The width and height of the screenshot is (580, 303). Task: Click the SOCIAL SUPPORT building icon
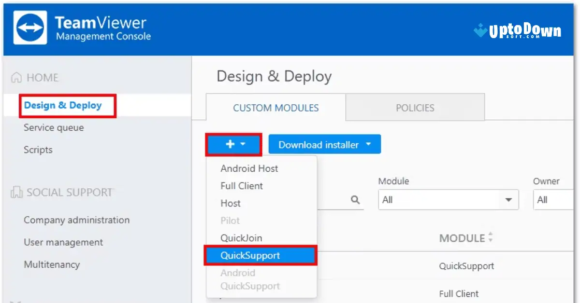[x=17, y=192]
